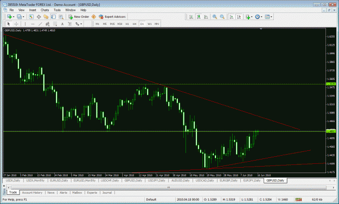Expand the Profiles dropdown arrow

click(23, 17)
